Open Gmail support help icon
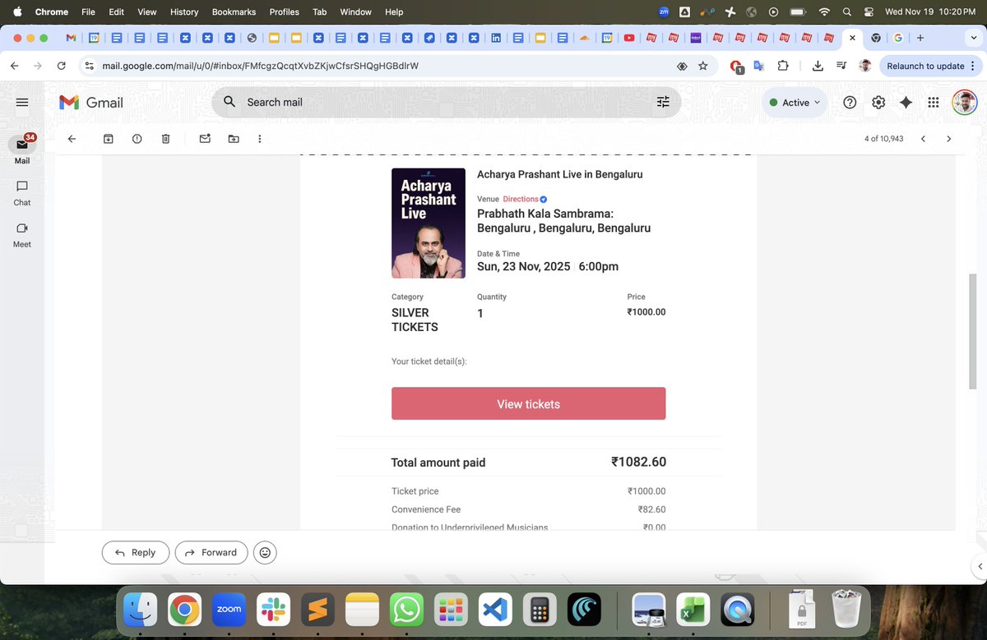This screenshot has height=640, width=987. click(850, 103)
